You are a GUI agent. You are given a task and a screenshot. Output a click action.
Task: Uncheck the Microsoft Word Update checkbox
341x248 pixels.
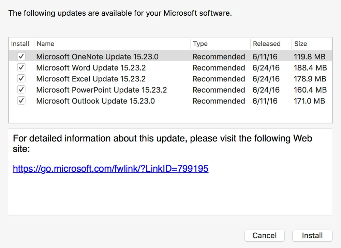21,67
